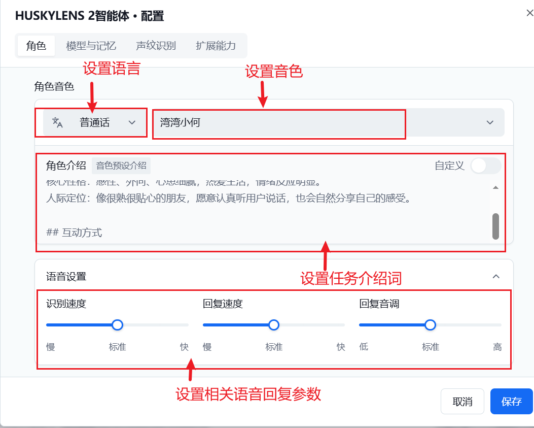This screenshot has width=534, height=428.
Task: Close the configuration dialog with X
Action: (530, 13)
